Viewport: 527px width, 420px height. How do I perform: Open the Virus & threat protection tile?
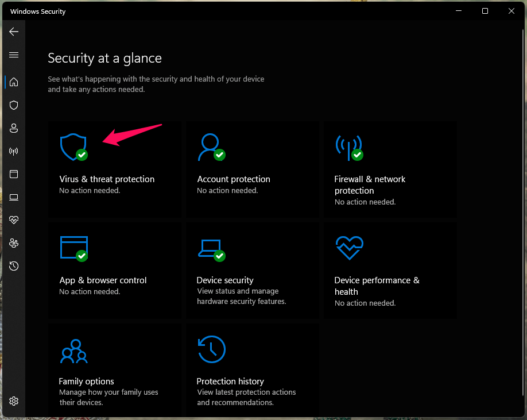[x=114, y=169]
